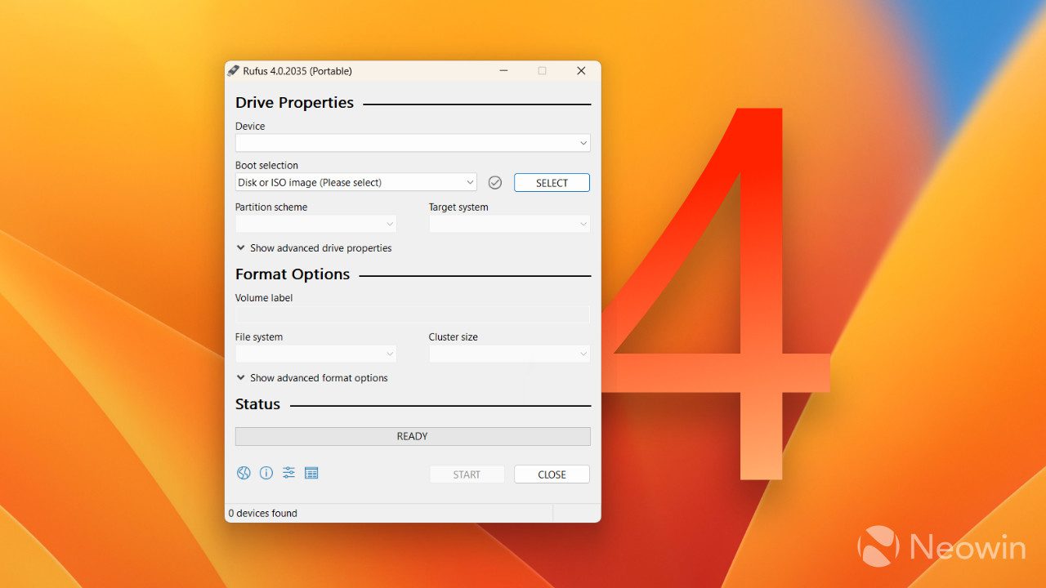Open language selection globe icon

pos(244,473)
